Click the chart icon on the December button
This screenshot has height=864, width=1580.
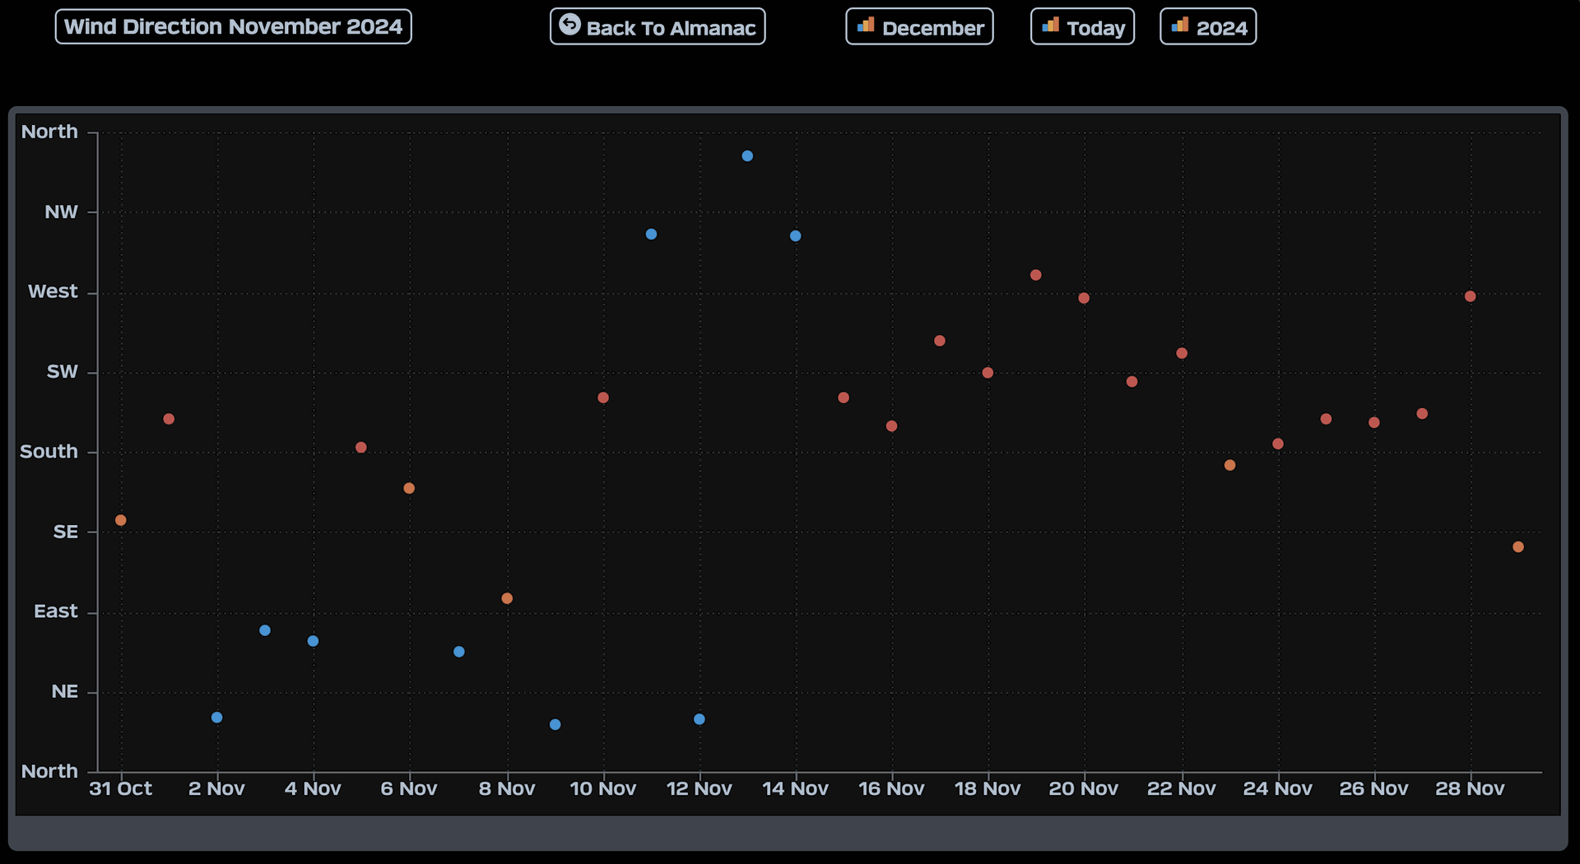[866, 26]
